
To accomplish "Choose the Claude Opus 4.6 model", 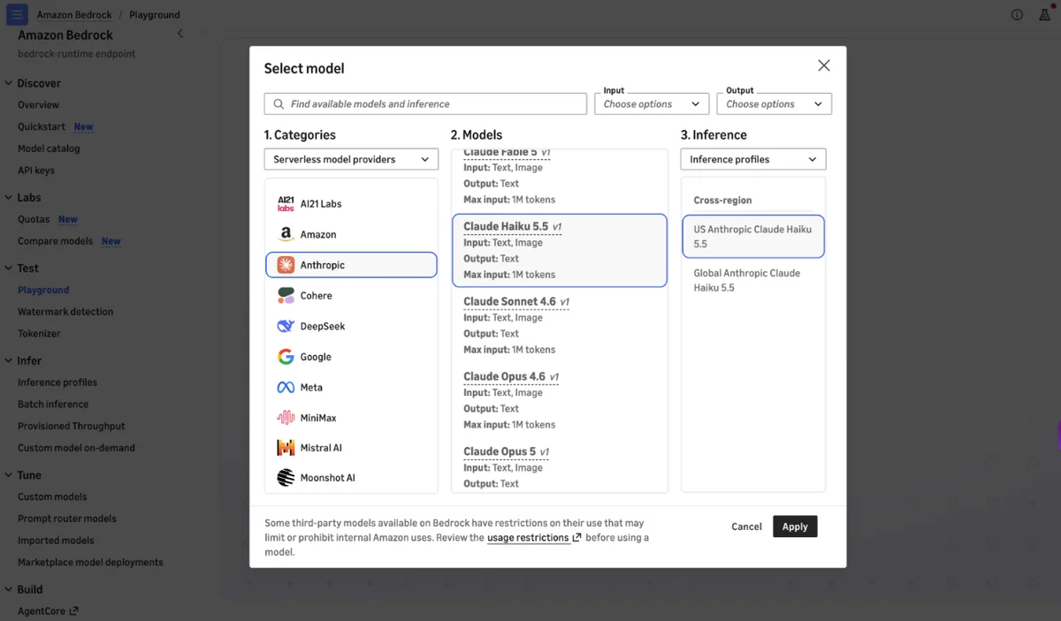I will (560, 400).
